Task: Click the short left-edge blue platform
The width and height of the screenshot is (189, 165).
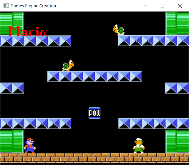Action: (12, 88)
